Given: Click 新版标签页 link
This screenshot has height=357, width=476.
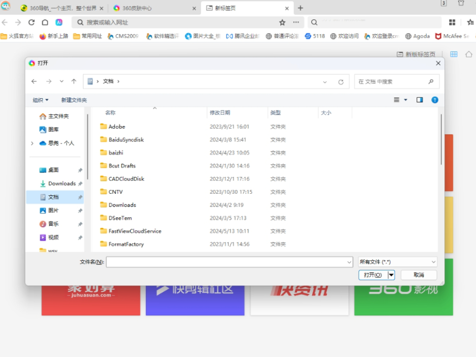Looking at the screenshot, I should tap(416, 54).
